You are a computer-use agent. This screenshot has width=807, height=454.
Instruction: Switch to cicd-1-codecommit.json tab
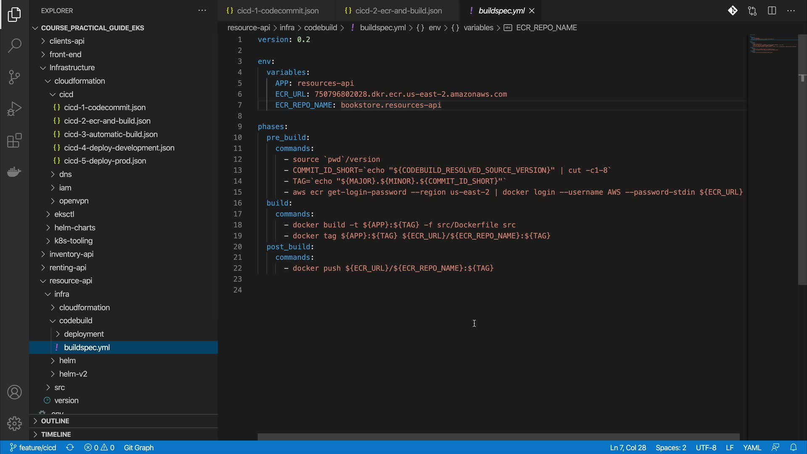point(277,11)
